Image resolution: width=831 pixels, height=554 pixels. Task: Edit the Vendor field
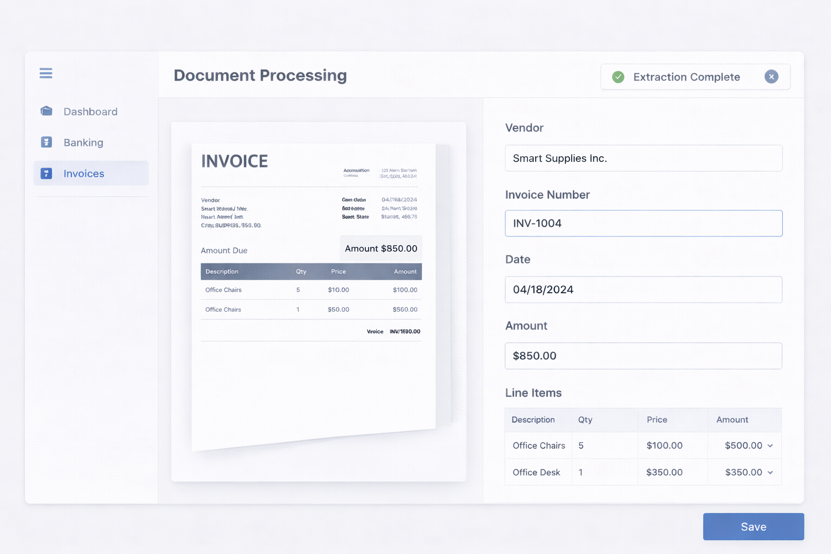pos(643,158)
